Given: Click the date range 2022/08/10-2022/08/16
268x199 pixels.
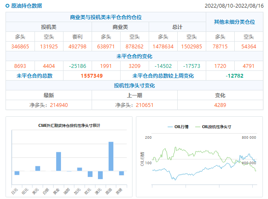Looking at the screenshot, I should pyautogui.click(x=234, y=6).
